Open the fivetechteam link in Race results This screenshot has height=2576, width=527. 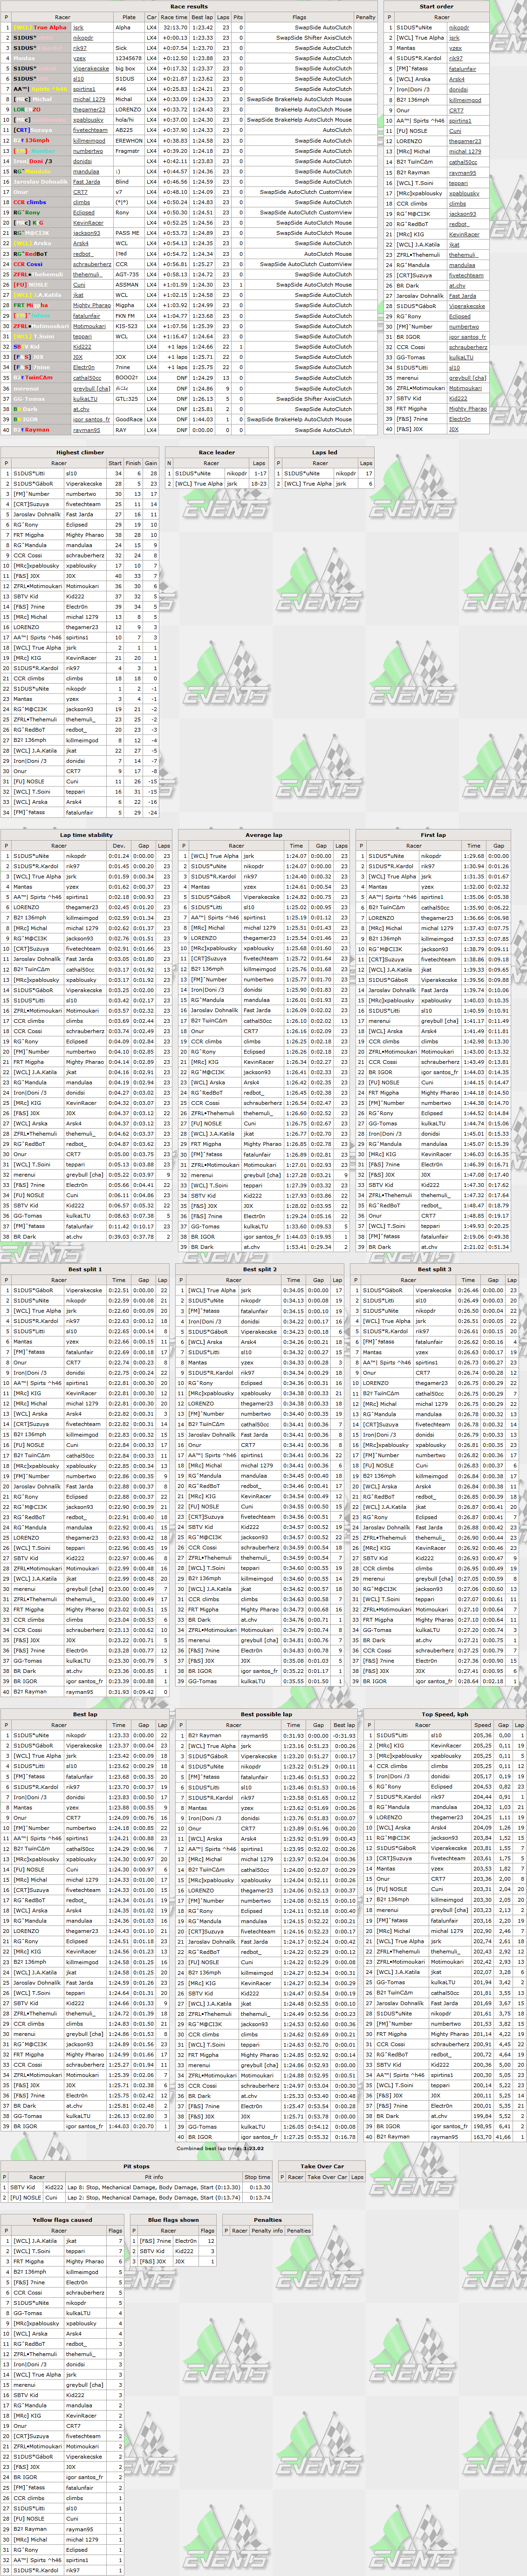90,130
